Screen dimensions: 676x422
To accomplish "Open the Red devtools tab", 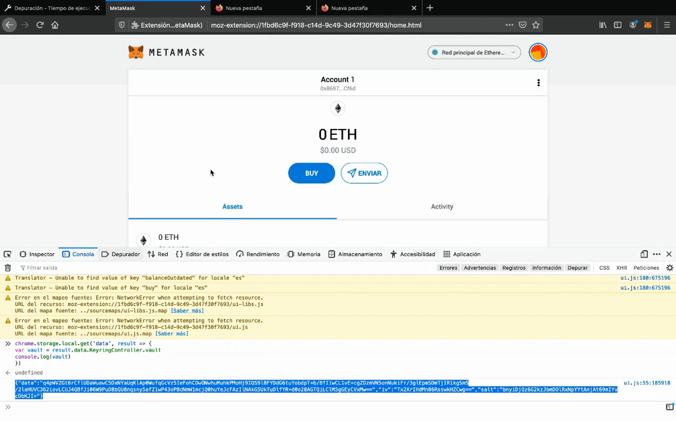I will 158,254.
